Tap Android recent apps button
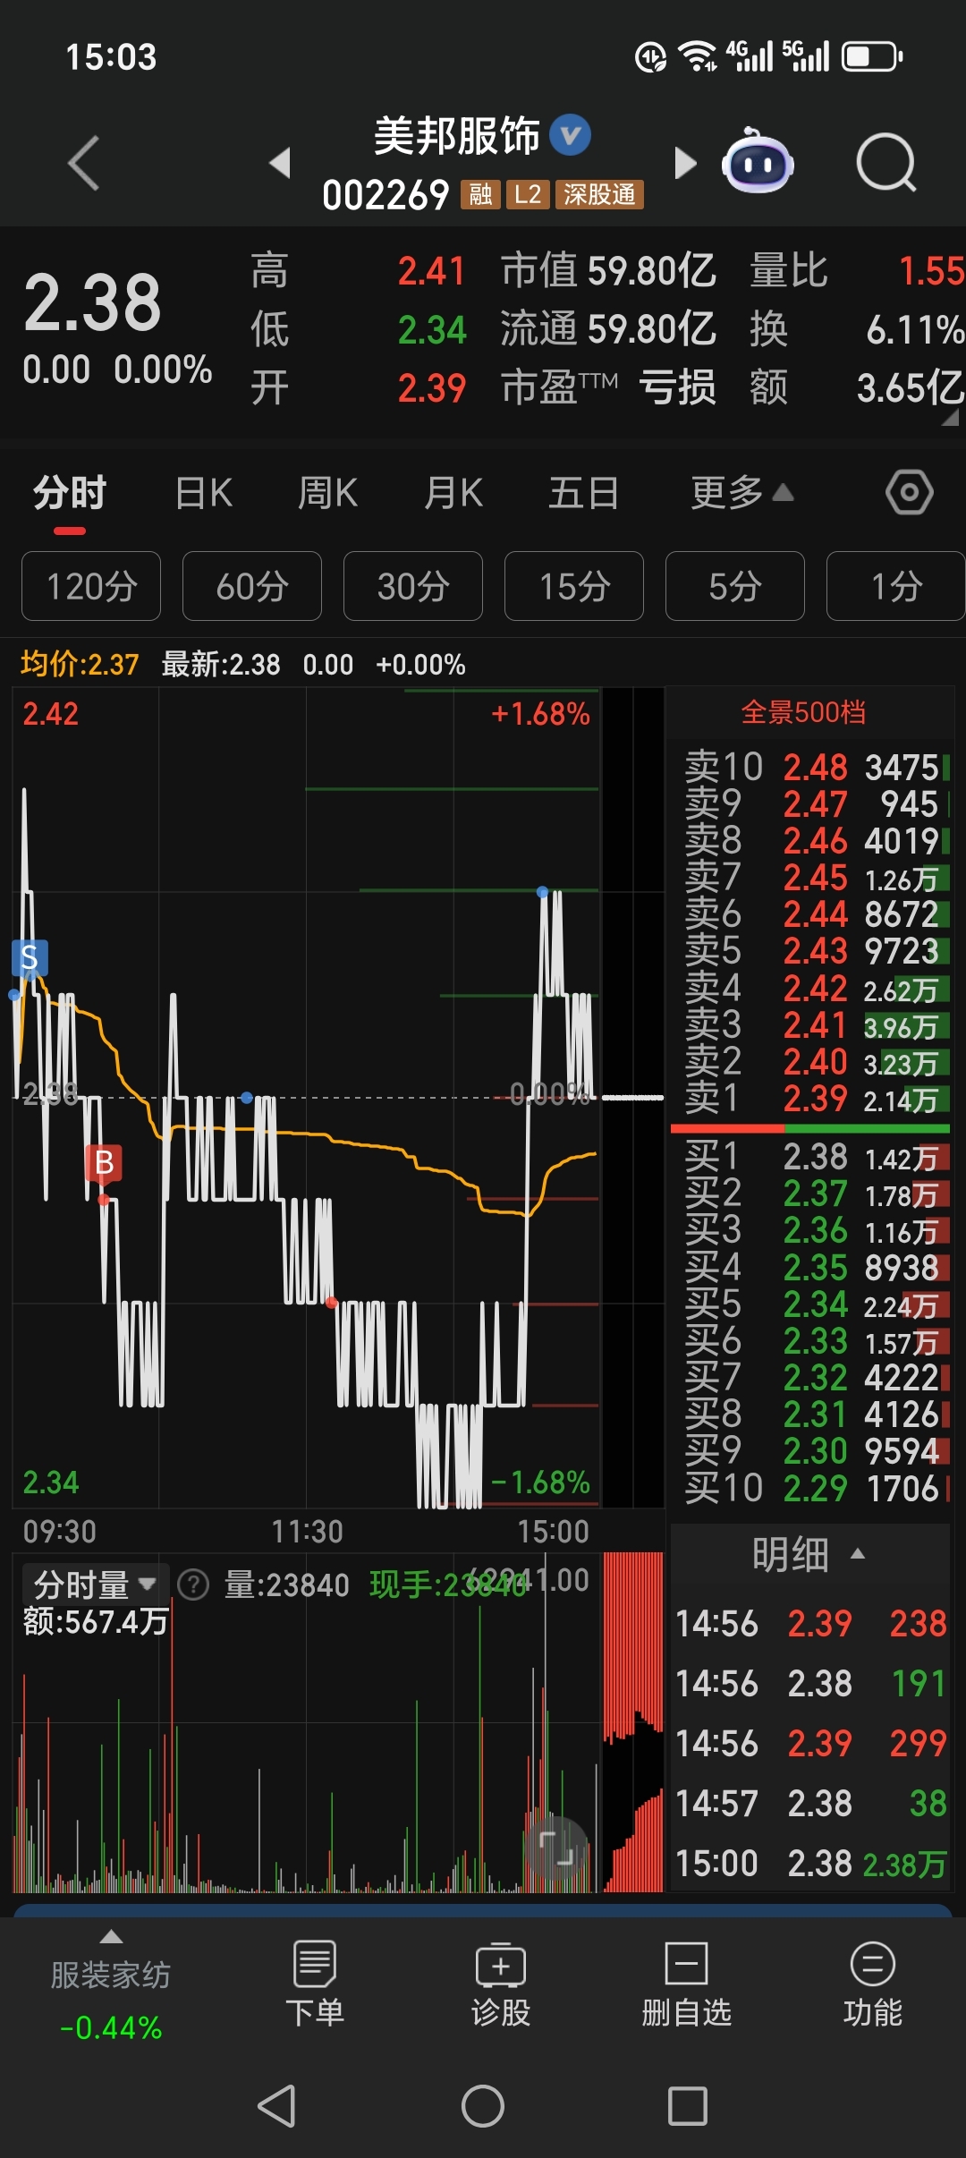The image size is (966, 2158). 688,2106
